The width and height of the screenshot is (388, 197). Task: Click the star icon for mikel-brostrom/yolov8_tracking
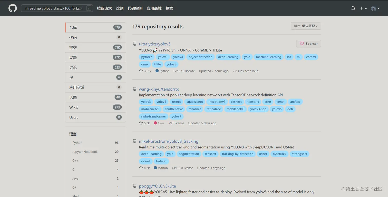(x=141, y=168)
